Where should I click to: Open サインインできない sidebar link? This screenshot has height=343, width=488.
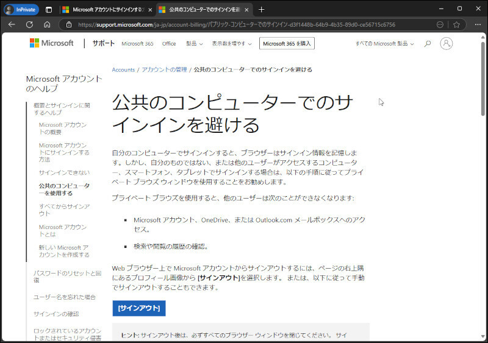coord(64,172)
